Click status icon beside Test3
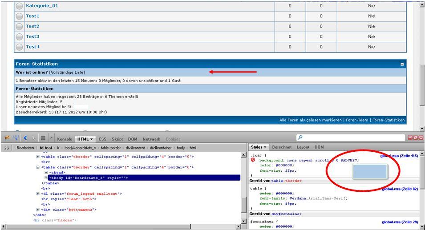Viewport: 425px width, 230px height. tap(19, 36)
